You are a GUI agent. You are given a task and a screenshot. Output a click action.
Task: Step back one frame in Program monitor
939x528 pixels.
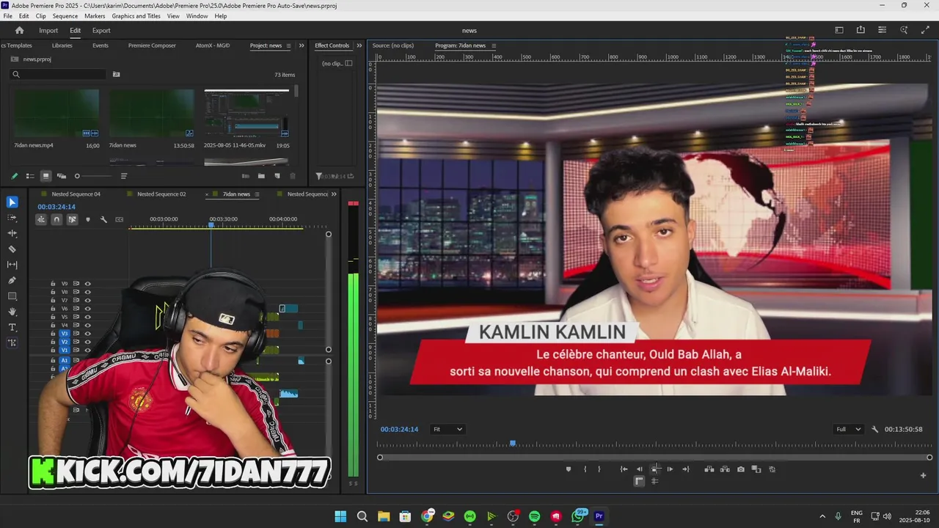click(639, 469)
